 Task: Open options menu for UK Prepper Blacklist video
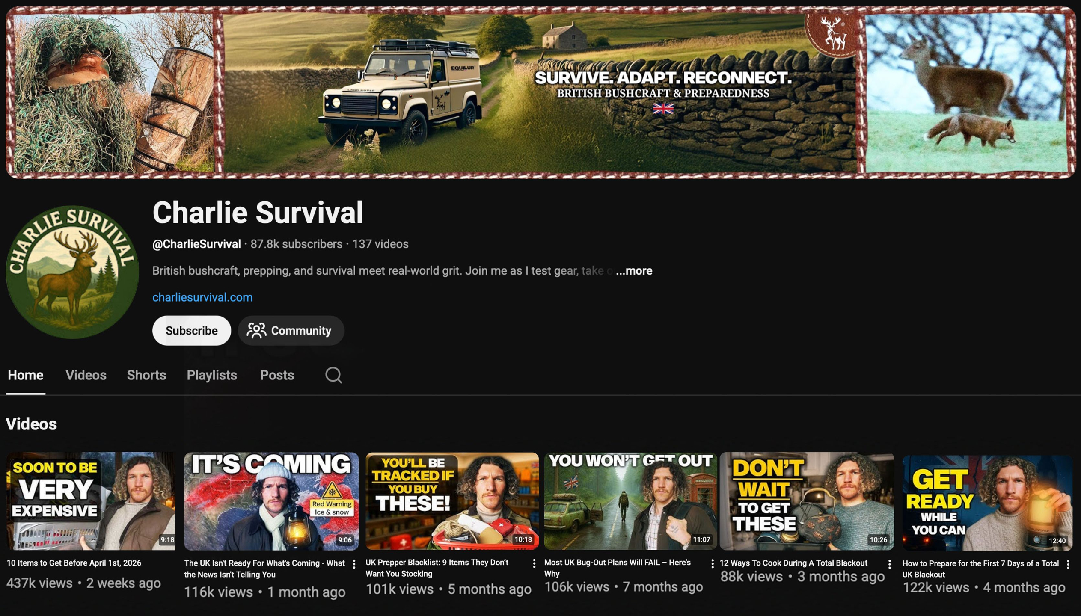[534, 563]
